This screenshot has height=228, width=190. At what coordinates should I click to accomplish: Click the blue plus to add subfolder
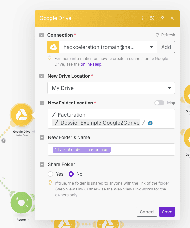(150, 123)
